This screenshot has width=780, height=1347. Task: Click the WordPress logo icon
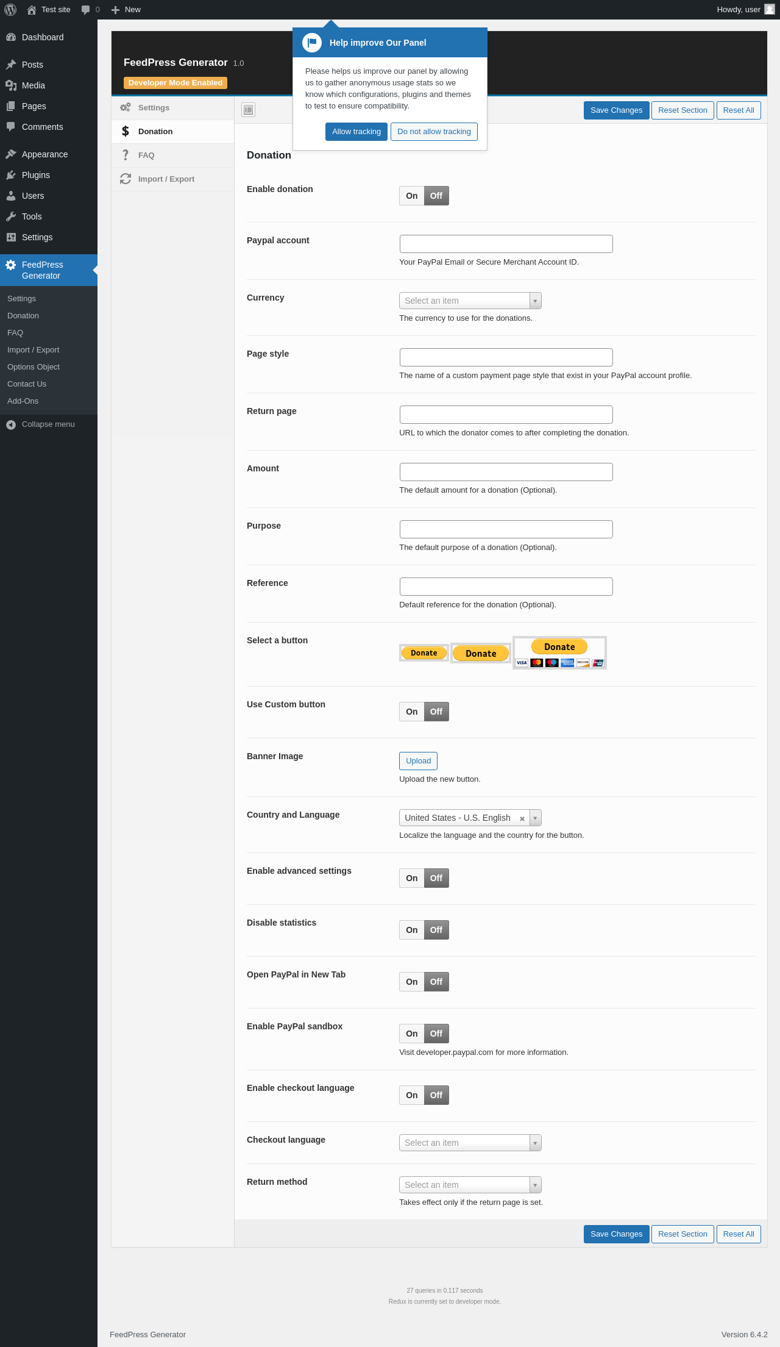10,10
